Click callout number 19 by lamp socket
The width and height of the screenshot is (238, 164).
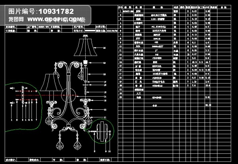point(104,63)
